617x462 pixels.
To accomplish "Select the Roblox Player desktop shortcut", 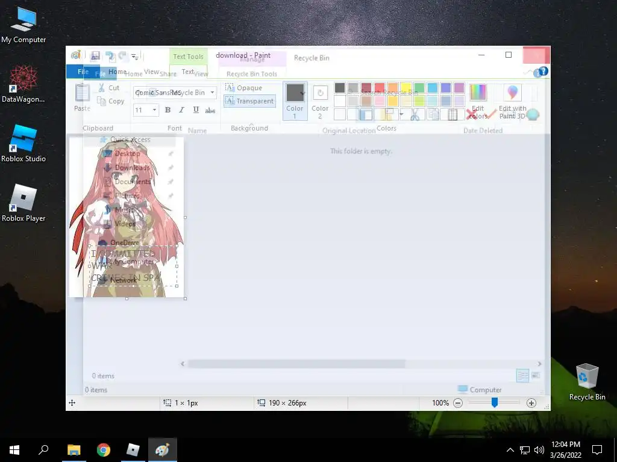I will click(23, 203).
